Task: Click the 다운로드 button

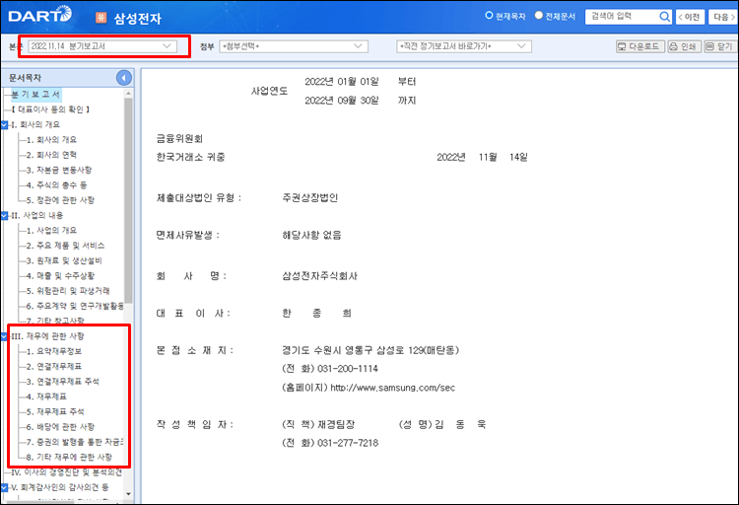Action: (640, 46)
